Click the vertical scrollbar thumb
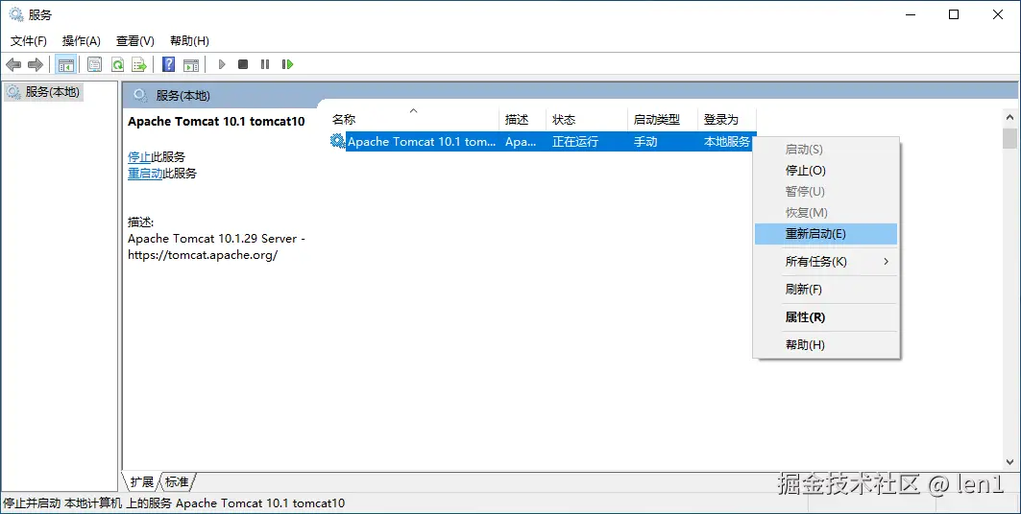Screen dimensions: 1021x514 (1009, 138)
